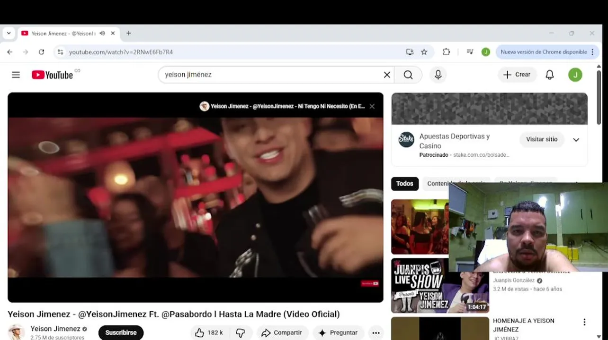608x340 pixels.
Task: Open more actions three-dot menu below video
Action: pyautogui.click(x=376, y=333)
